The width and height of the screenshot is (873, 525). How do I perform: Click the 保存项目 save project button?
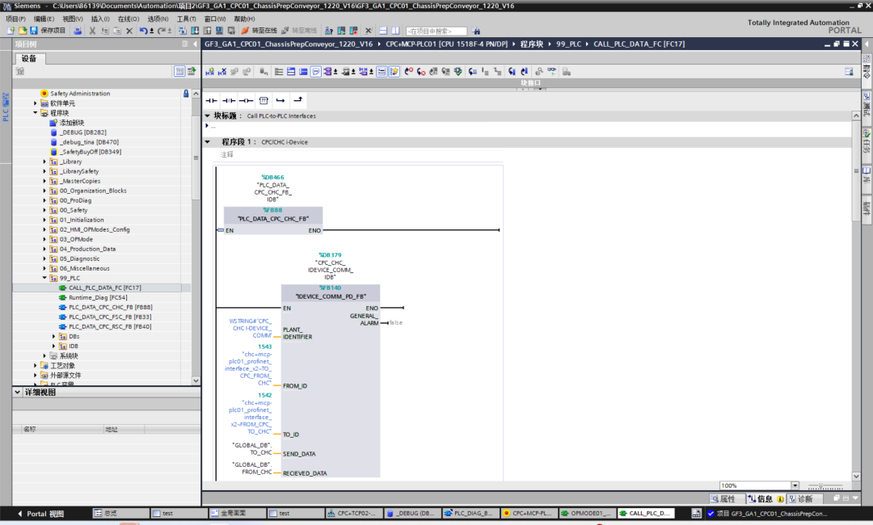[x=48, y=31]
